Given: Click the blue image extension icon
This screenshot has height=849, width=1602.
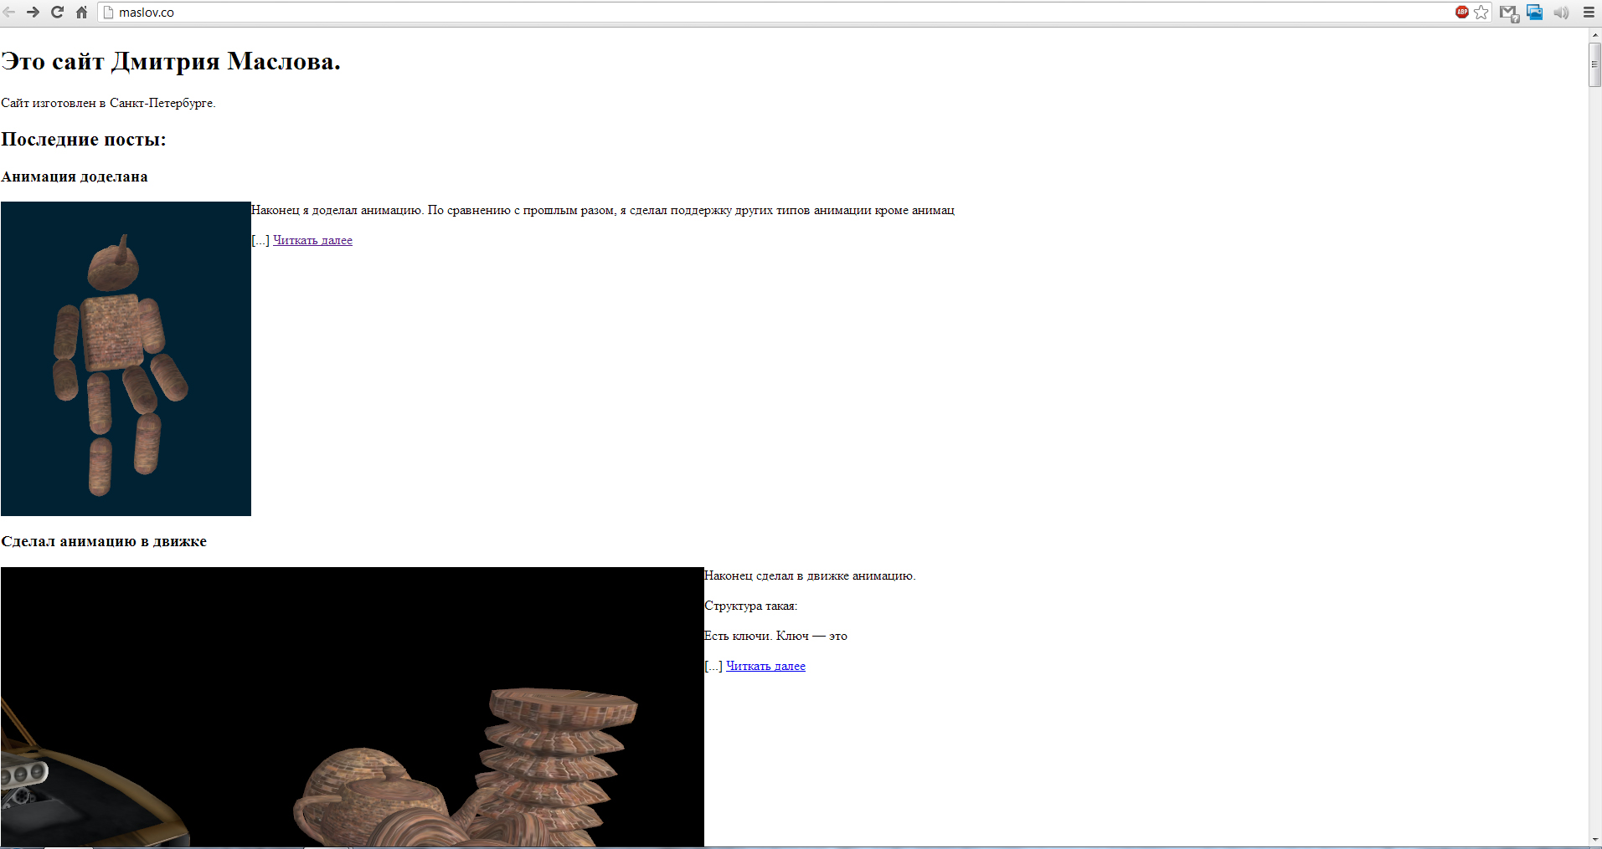Looking at the screenshot, I should [x=1535, y=13].
